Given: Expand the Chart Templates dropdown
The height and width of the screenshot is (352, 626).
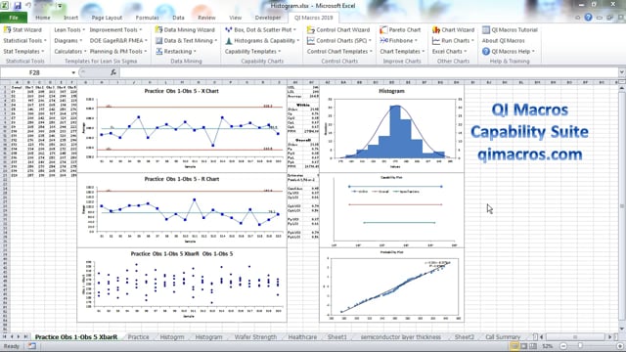Looking at the screenshot, I should tap(402, 52).
